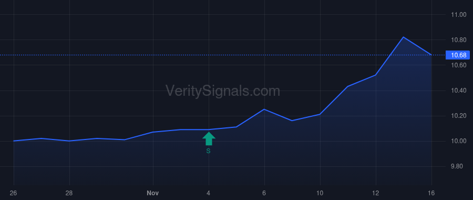Screen dimensions: 473x200
Task: Select date 16 on the time axis
Action: point(431,193)
